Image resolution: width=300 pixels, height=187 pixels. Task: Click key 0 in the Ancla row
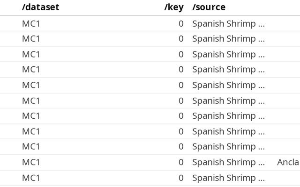click(181, 162)
